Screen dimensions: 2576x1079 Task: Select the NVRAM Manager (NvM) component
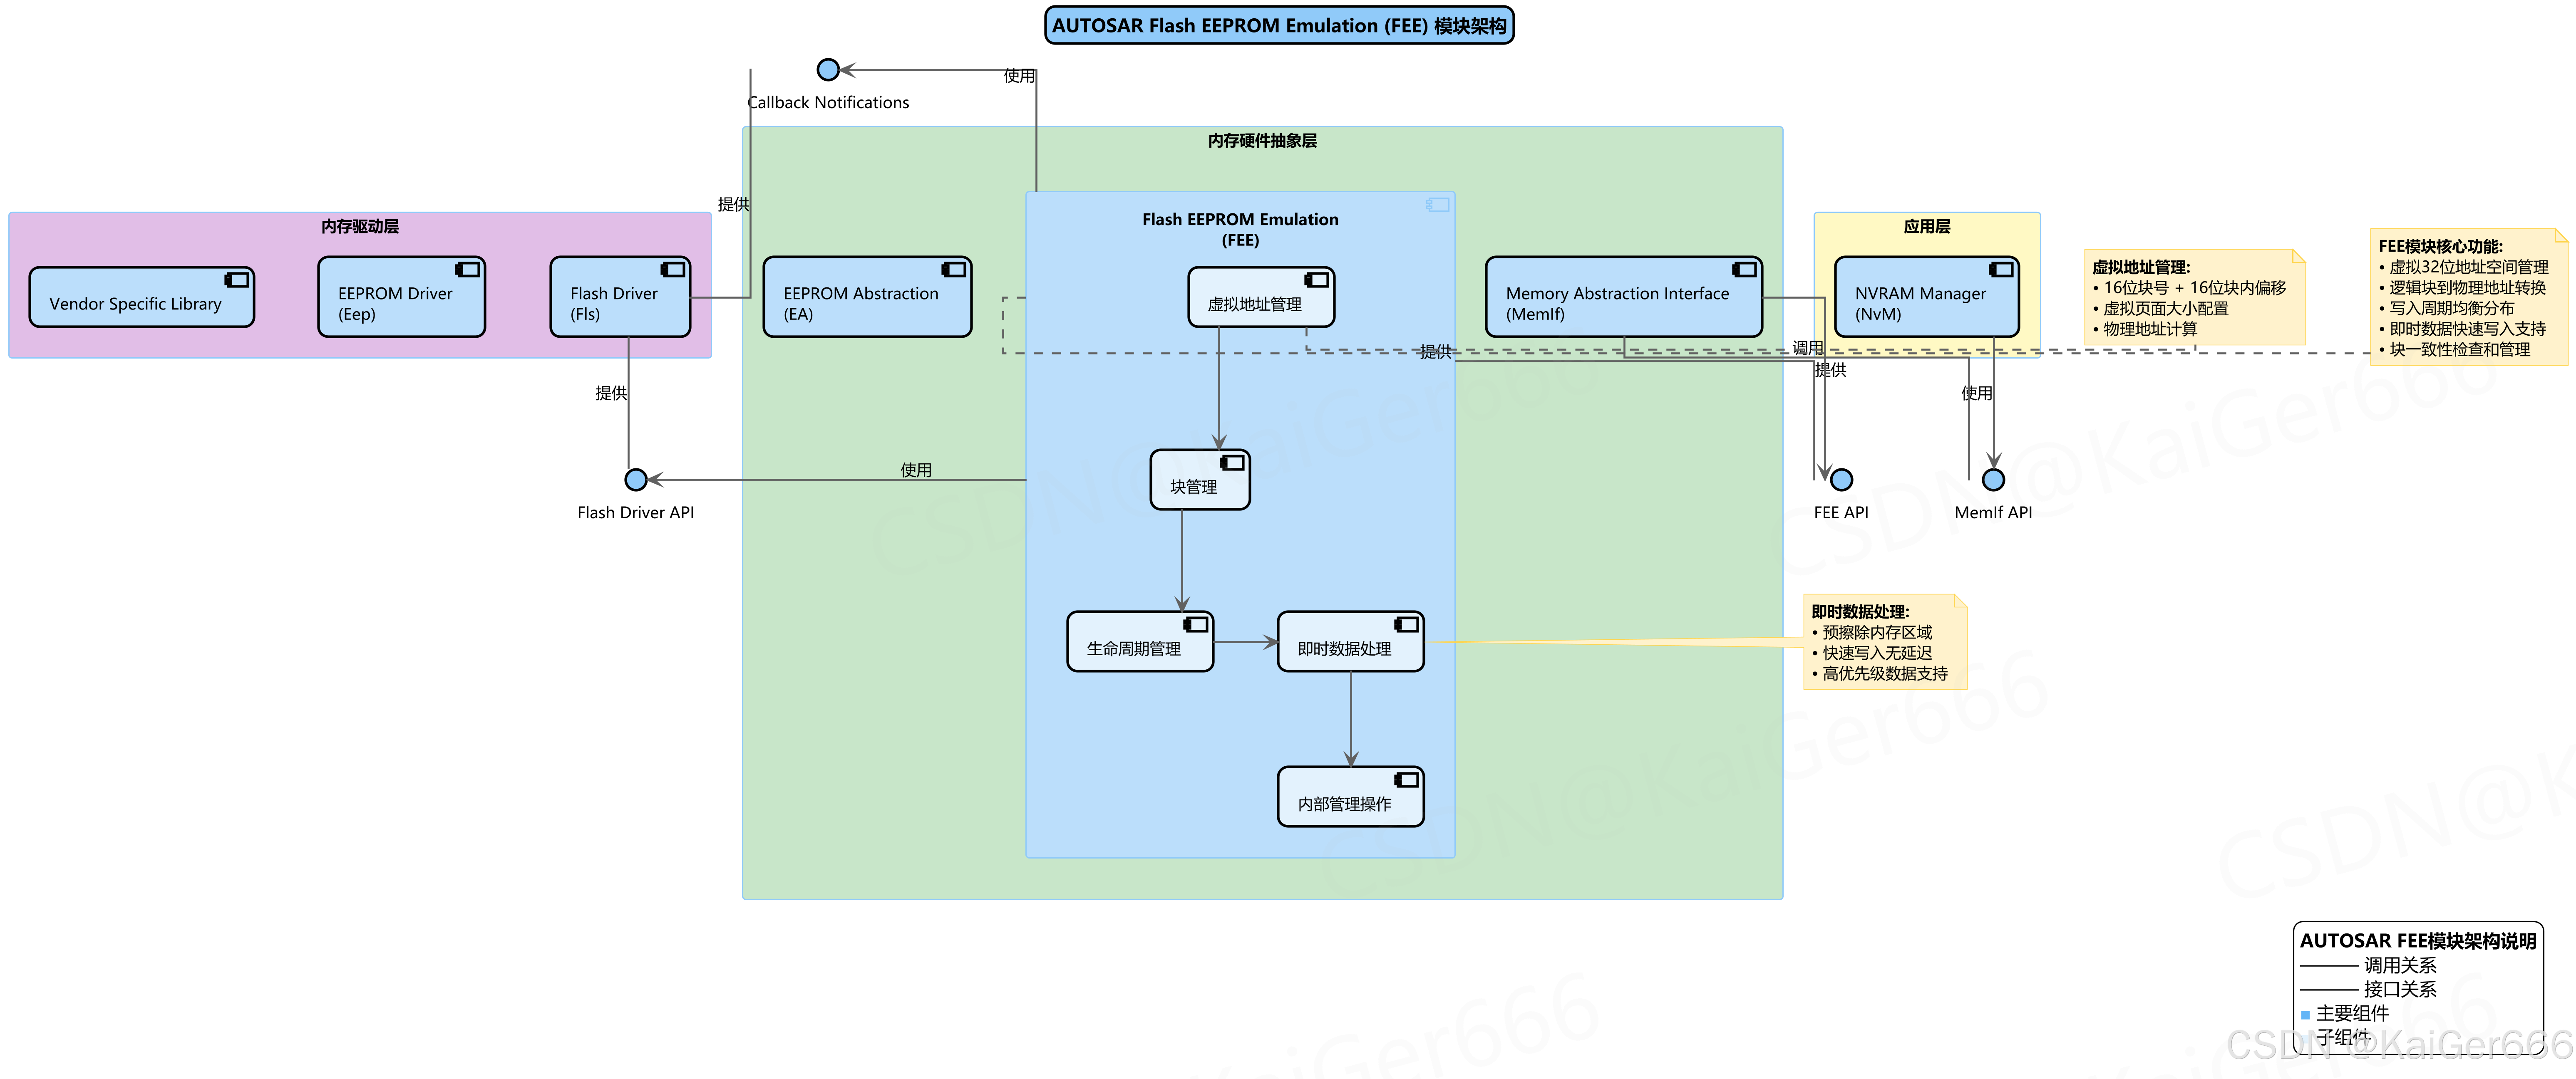[x=1927, y=297]
